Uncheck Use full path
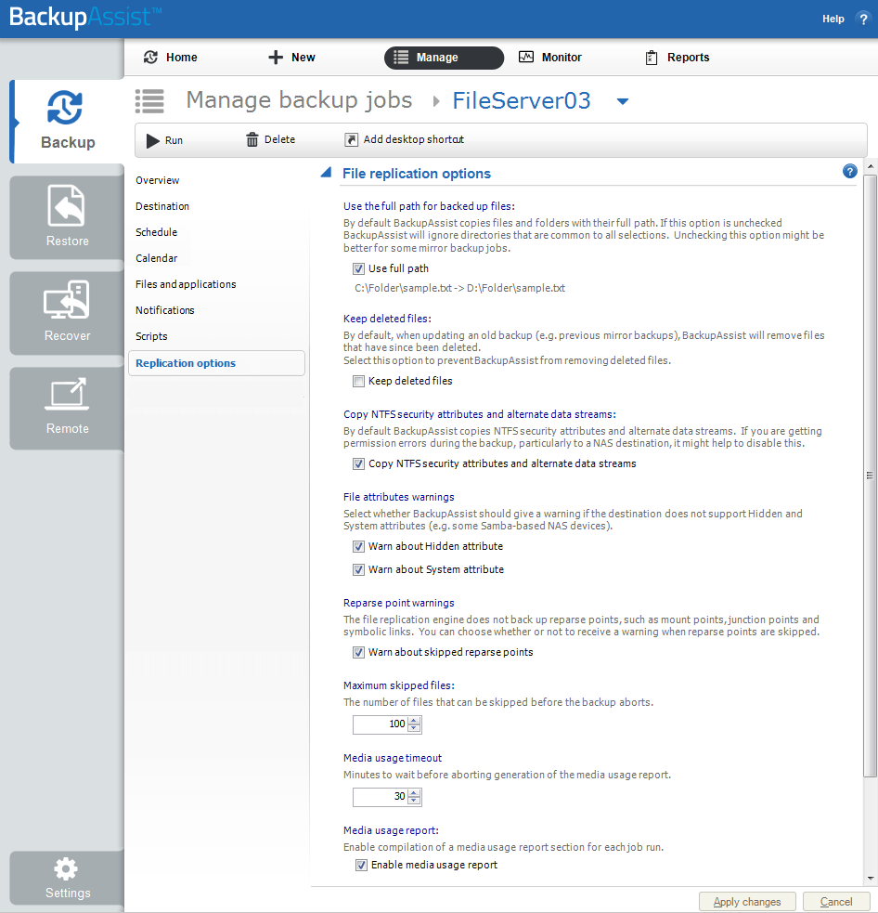Viewport: 878px width, 913px height. 358,269
